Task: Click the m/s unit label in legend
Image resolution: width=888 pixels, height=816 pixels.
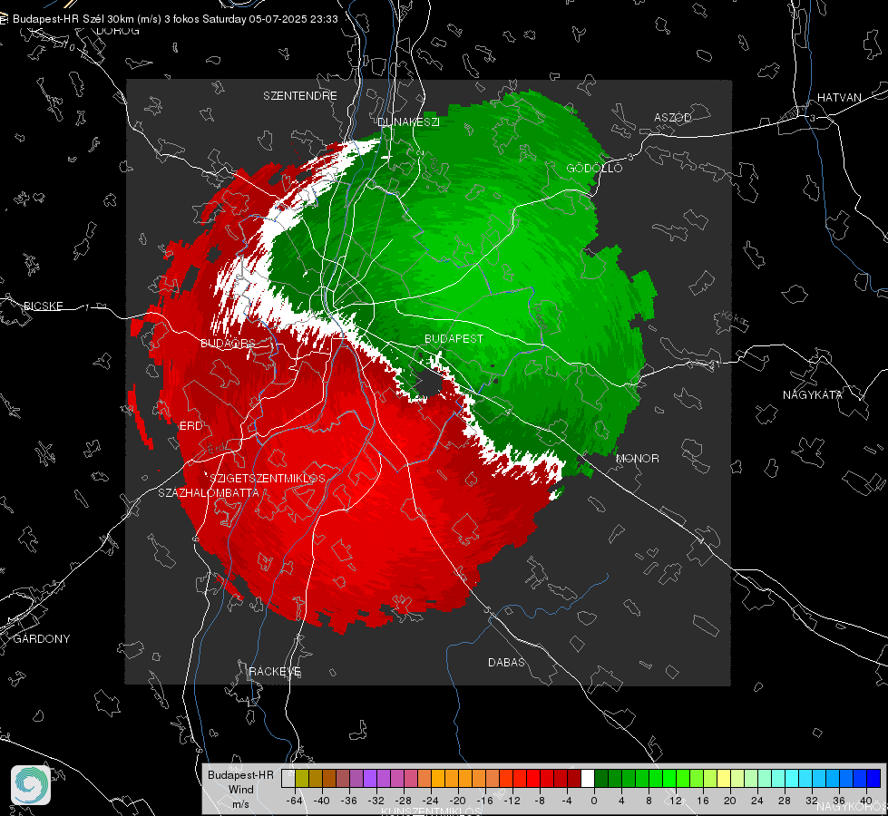Action: [240, 804]
